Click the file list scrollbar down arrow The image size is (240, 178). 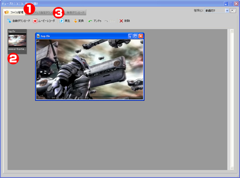tap(232, 168)
